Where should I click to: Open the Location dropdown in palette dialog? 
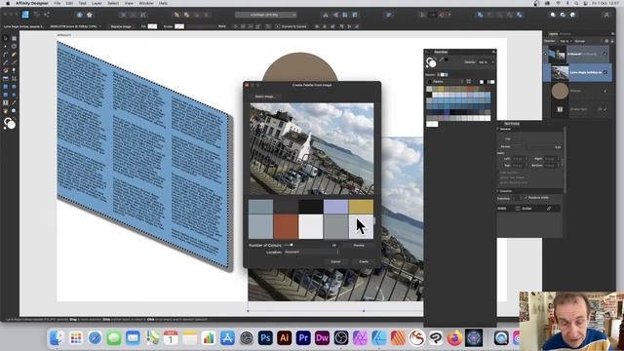click(x=312, y=252)
